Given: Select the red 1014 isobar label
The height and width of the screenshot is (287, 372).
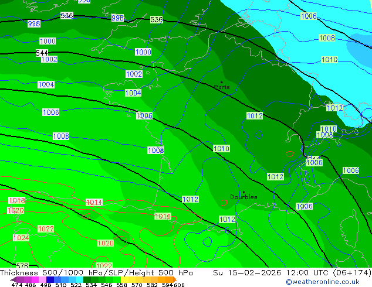Looking at the screenshot, I should 94,202.
